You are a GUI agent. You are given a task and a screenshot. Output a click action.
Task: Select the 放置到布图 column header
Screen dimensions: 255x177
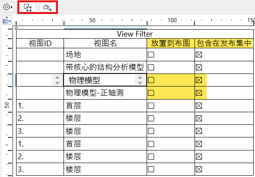point(171,43)
